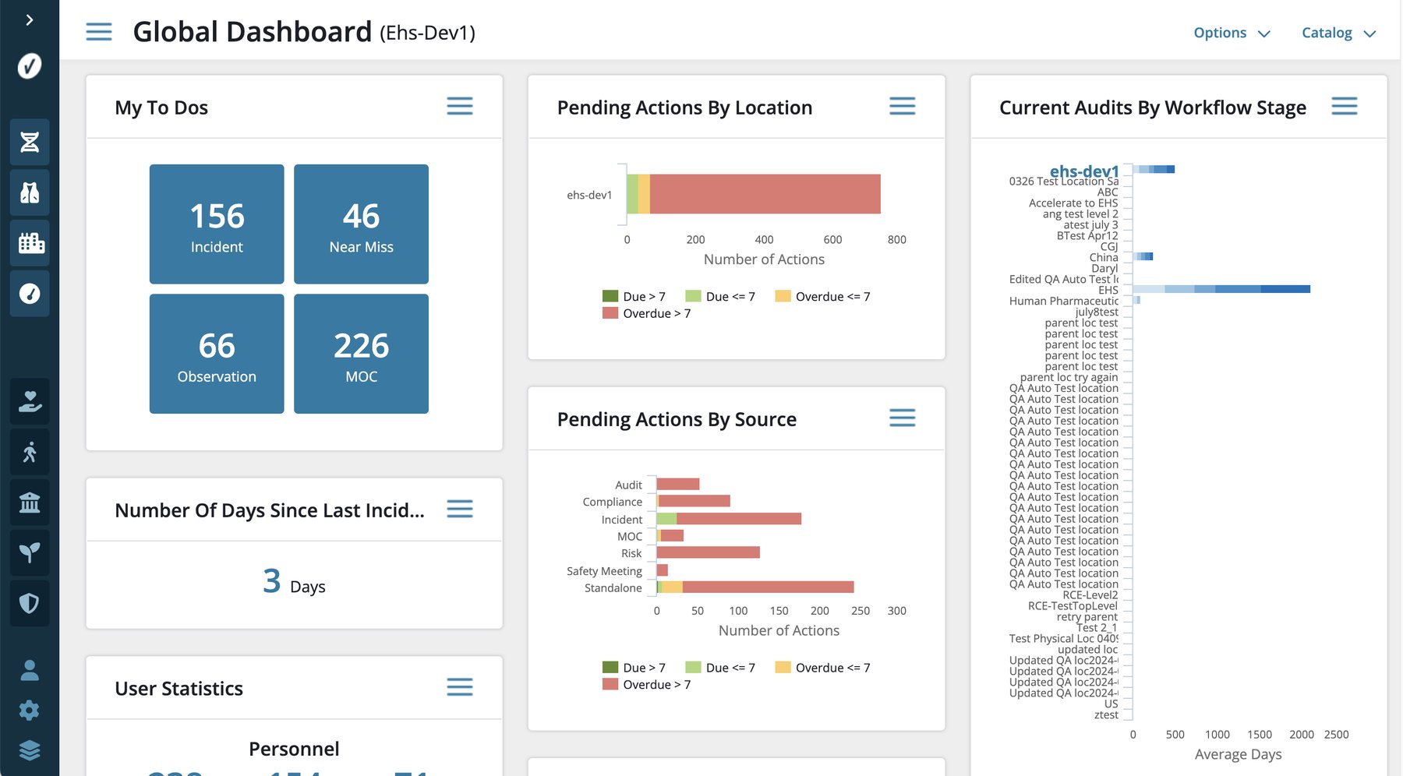Viewport: 1403px width, 776px height.
Task: Open the Options dropdown
Action: coord(1232,33)
